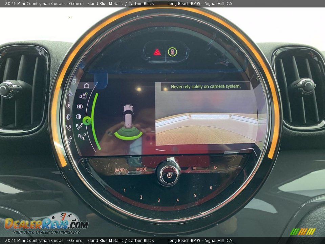Skip to previous track with left arrow

pos(194,168)
